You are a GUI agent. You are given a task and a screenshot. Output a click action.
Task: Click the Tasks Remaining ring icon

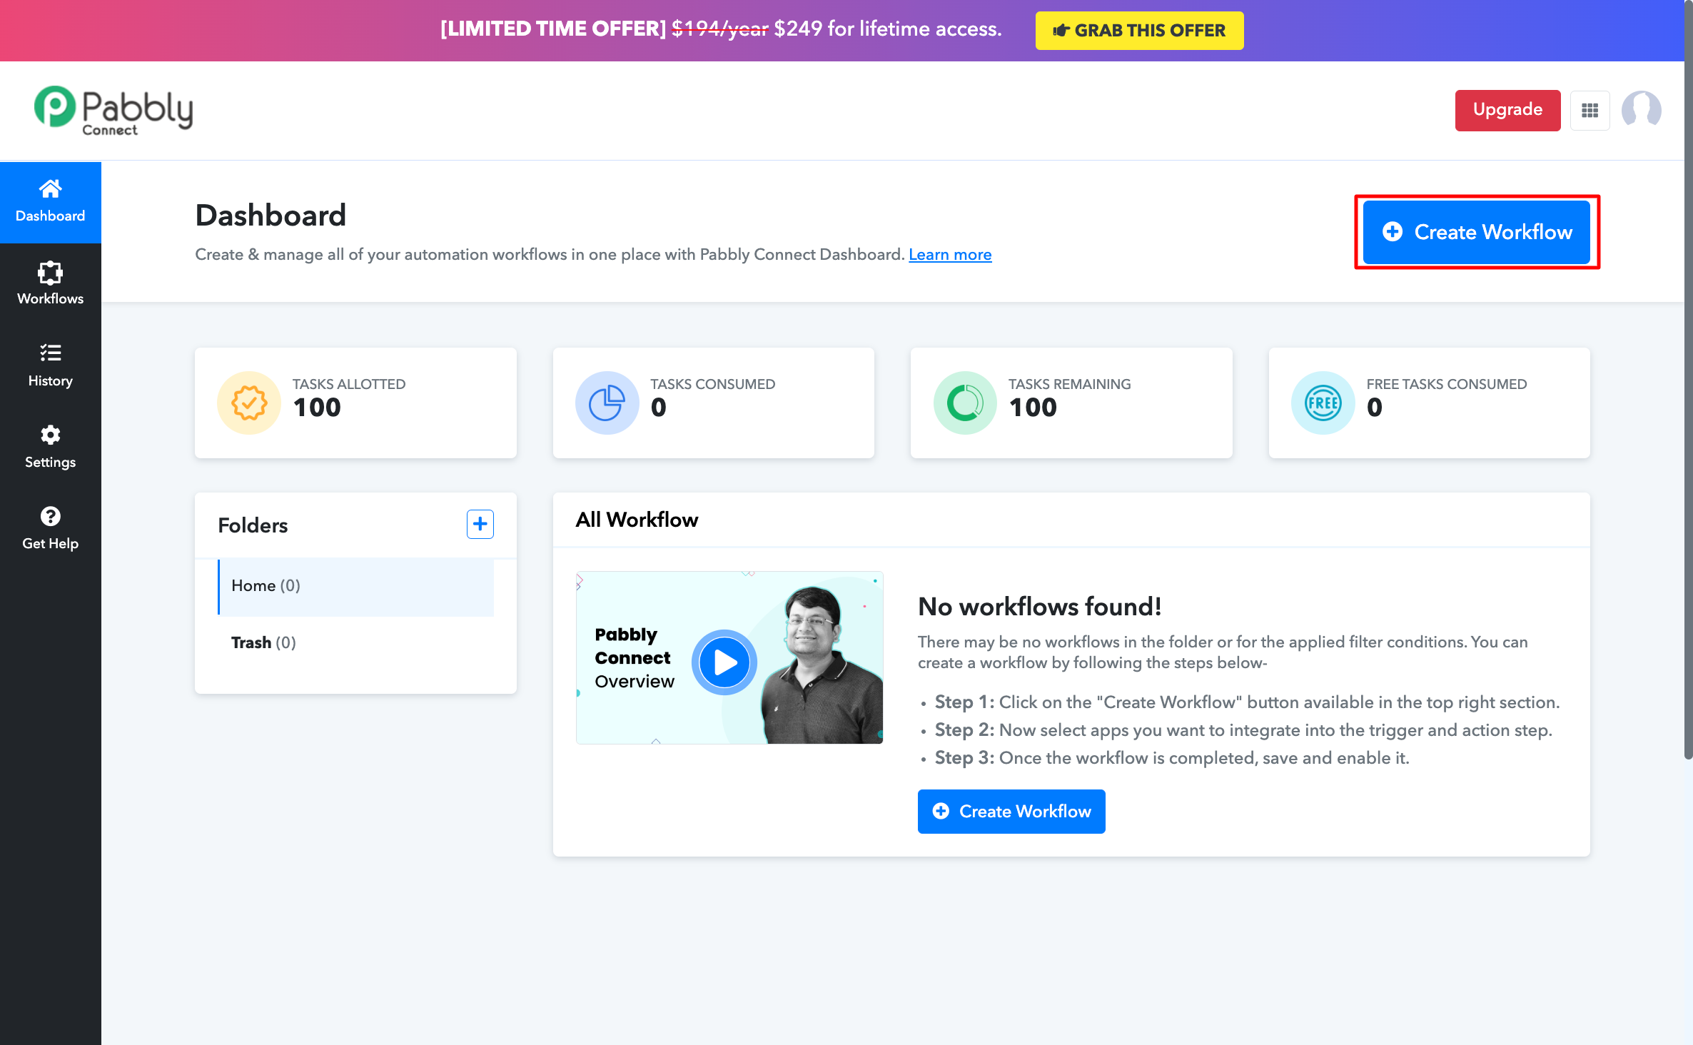click(965, 403)
